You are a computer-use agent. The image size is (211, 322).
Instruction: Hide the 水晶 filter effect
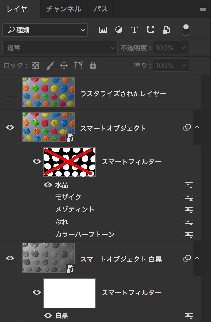(48, 185)
